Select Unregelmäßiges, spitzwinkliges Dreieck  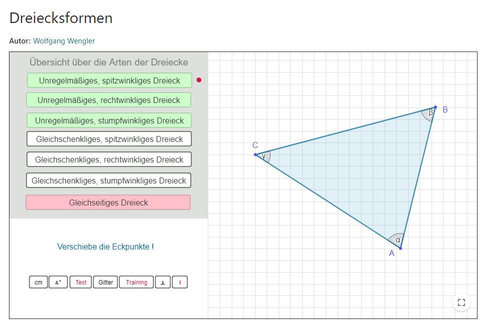pos(109,80)
